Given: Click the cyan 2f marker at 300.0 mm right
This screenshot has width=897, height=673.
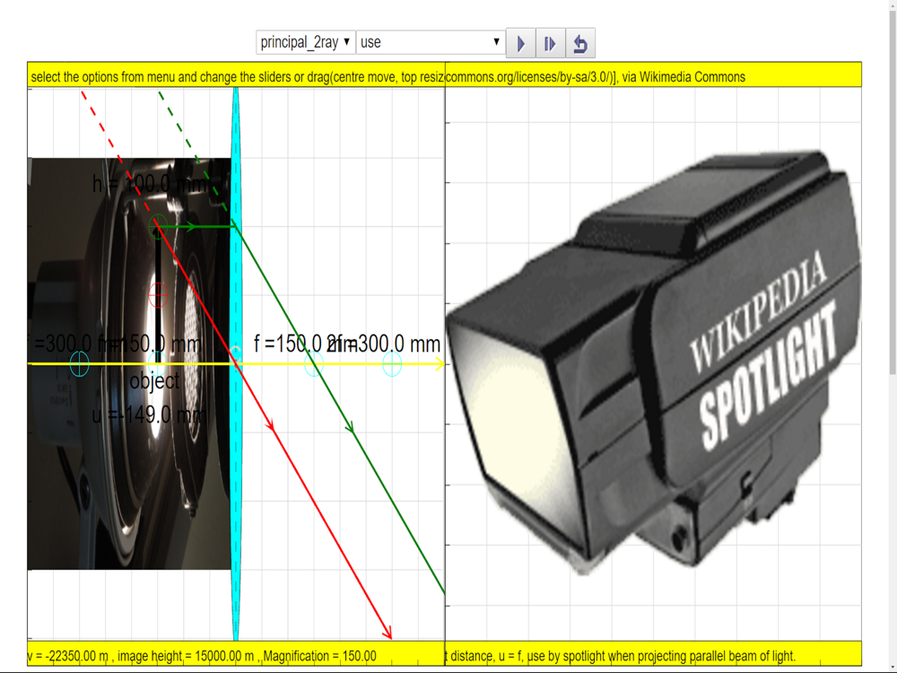Looking at the screenshot, I should pyautogui.click(x=392, y=364).
